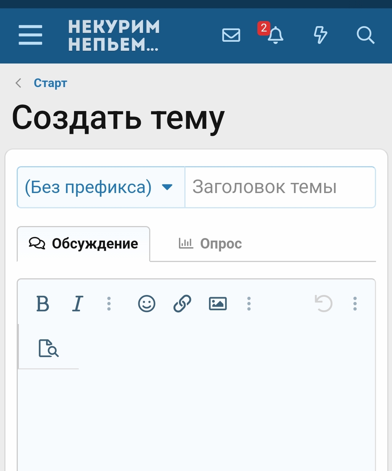392x471 pixels.
Task: Go back via the Старт breadcrumb link
Action: pyautogui.click(x=50, y=83)
